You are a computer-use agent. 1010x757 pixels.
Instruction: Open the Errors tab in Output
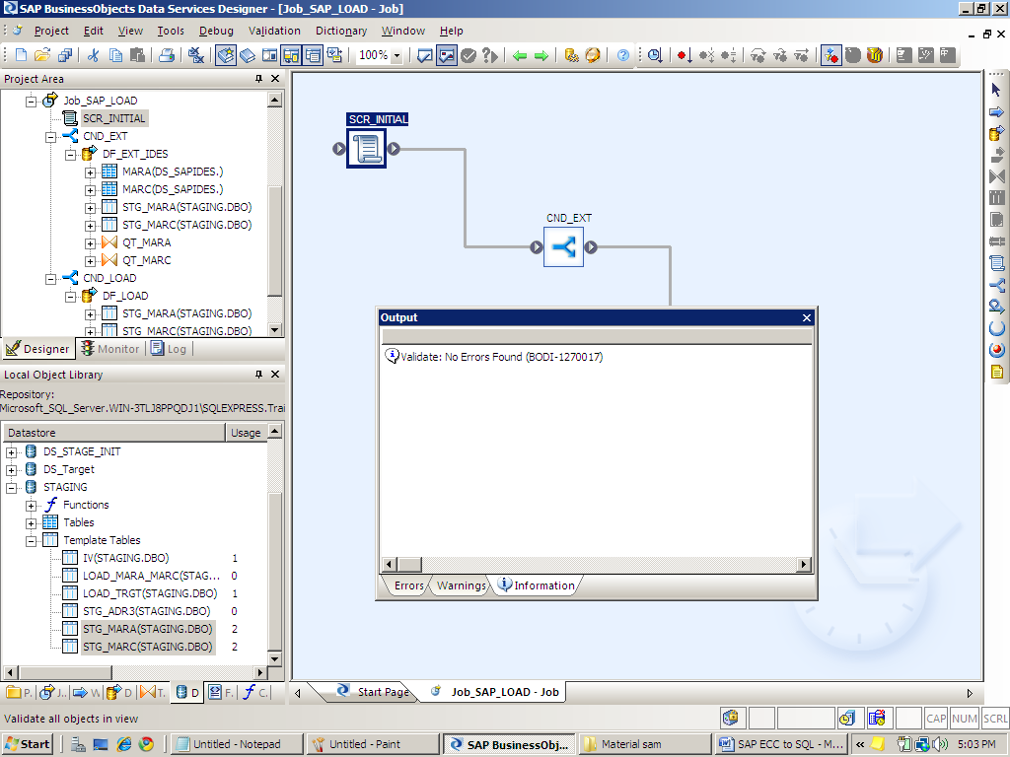coord(407,585)
